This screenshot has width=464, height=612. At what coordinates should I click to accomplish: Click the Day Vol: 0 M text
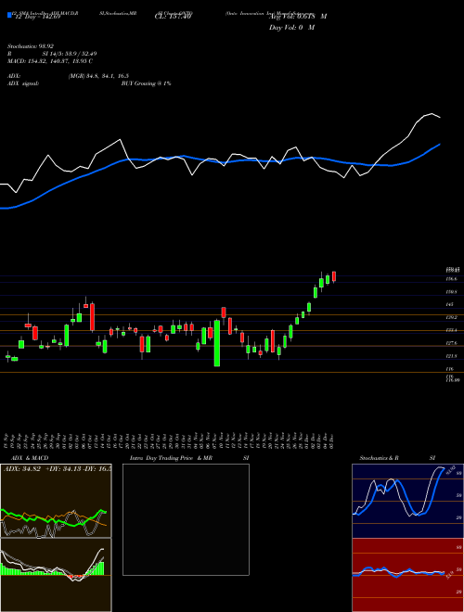pyautogui.click(x=291, y=28)
